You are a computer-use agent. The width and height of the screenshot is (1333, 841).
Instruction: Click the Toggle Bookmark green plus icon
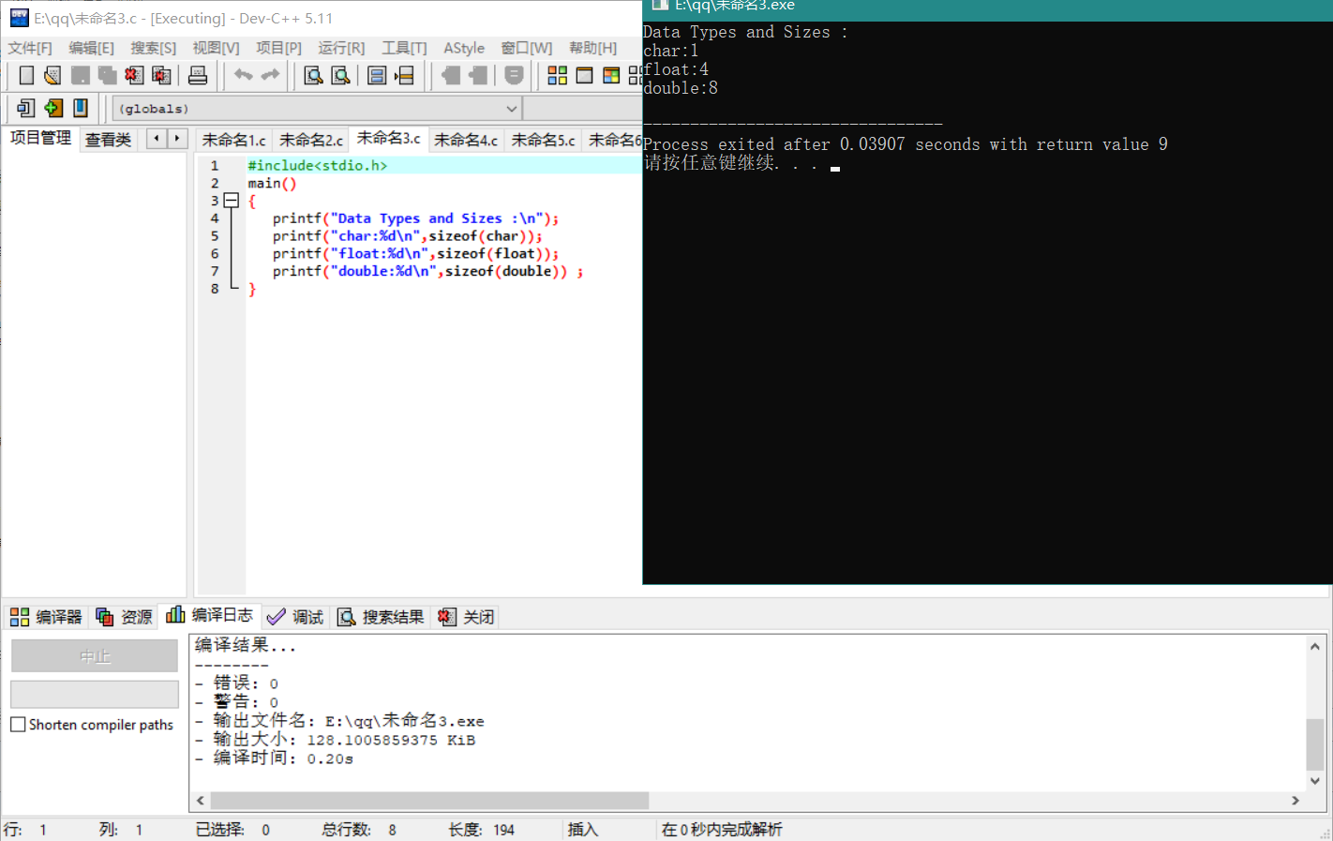coord(53,109)
